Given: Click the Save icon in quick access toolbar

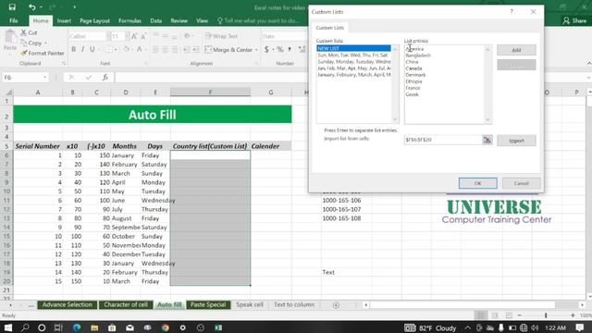Looking at the screenshot, I should tap(12, 7).
